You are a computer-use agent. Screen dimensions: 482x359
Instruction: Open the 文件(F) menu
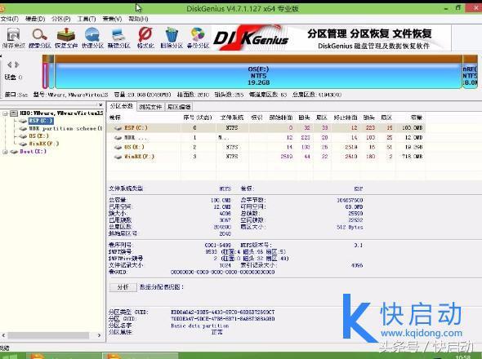point(9,19)
